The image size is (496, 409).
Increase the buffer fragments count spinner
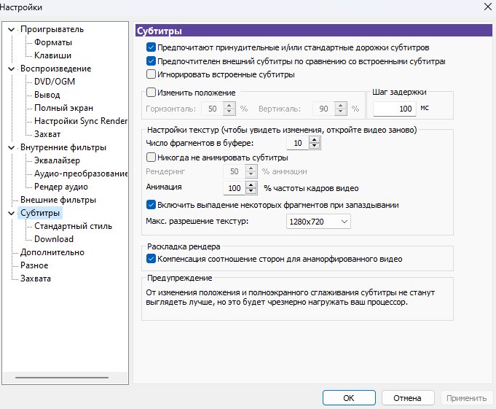pyautogui.click(x=314, y=140)
